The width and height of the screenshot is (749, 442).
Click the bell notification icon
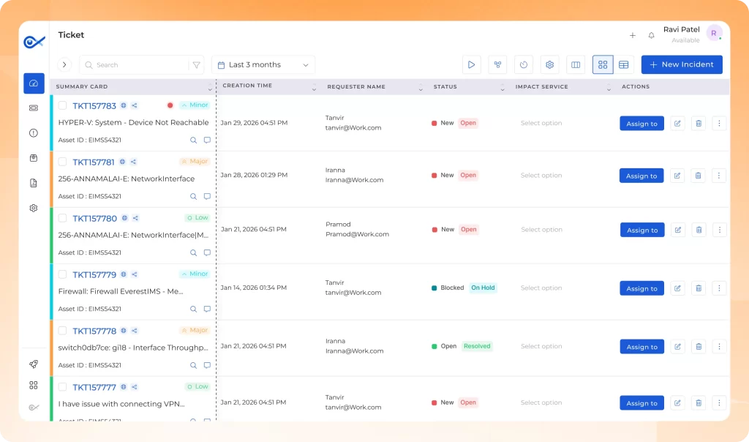651,35
